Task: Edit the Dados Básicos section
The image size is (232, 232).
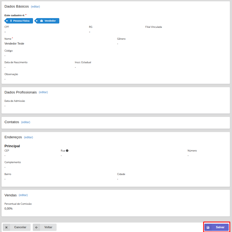Action: coord(35,6)
